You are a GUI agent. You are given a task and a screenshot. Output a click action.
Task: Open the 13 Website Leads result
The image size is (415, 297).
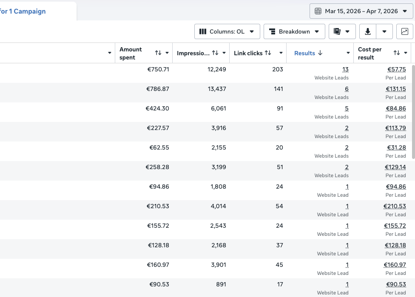(x=345, y=69)
